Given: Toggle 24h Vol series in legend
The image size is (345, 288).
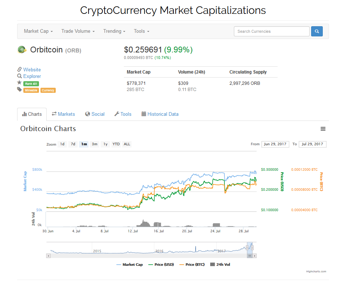Looking at the screenshot, I should (220, 264).
